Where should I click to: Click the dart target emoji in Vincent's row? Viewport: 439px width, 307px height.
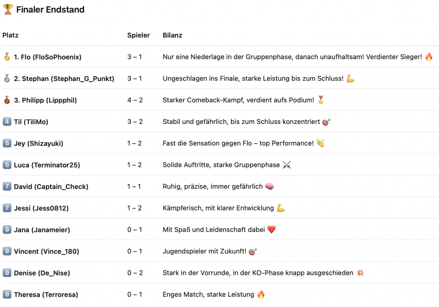tap(253, 251)
